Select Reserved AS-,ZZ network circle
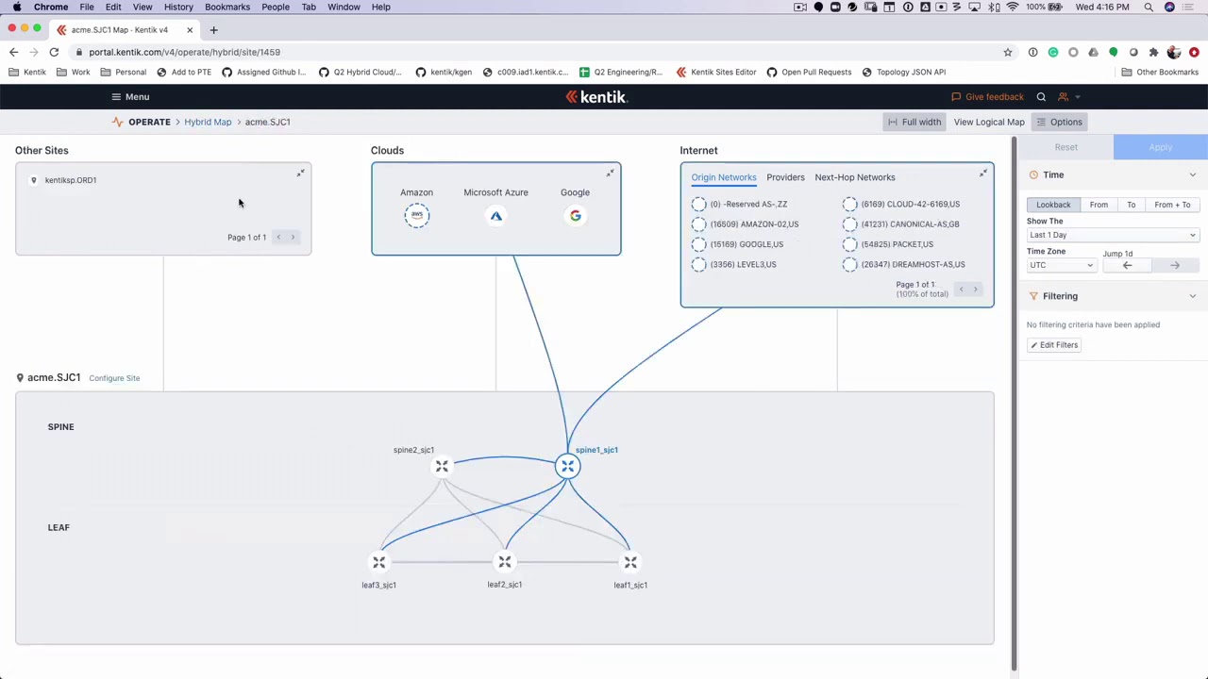The image size is (1208, 679). (x=698, y=204)
